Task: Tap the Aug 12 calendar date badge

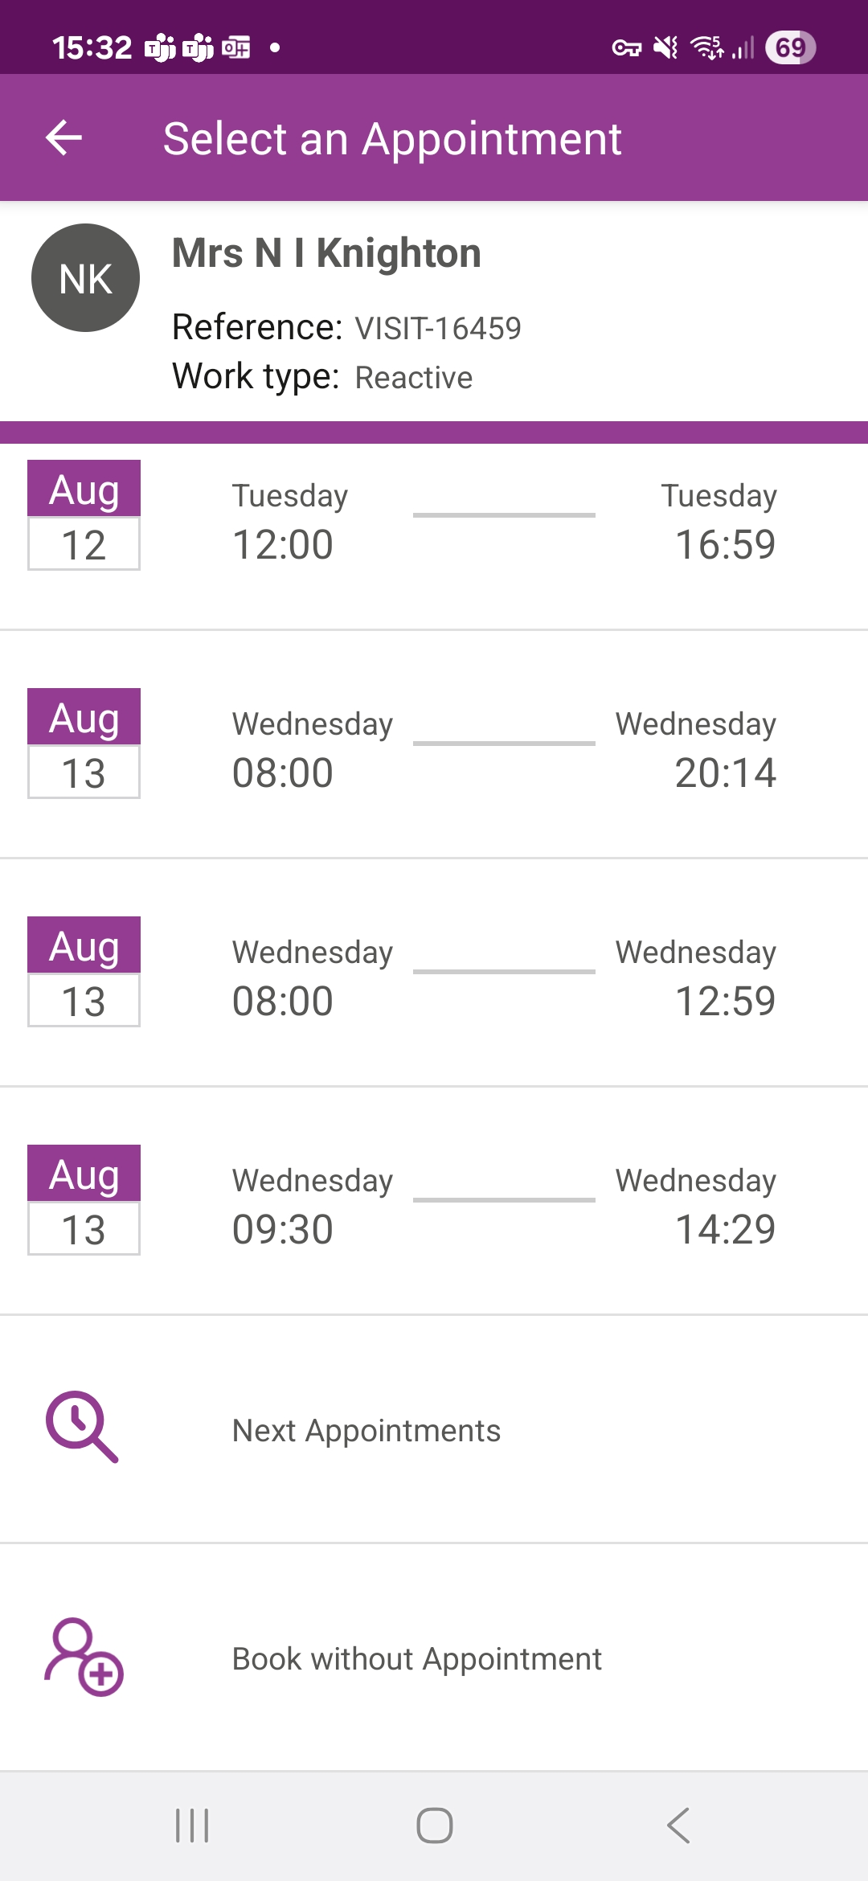Action: [x=84, y=515]
